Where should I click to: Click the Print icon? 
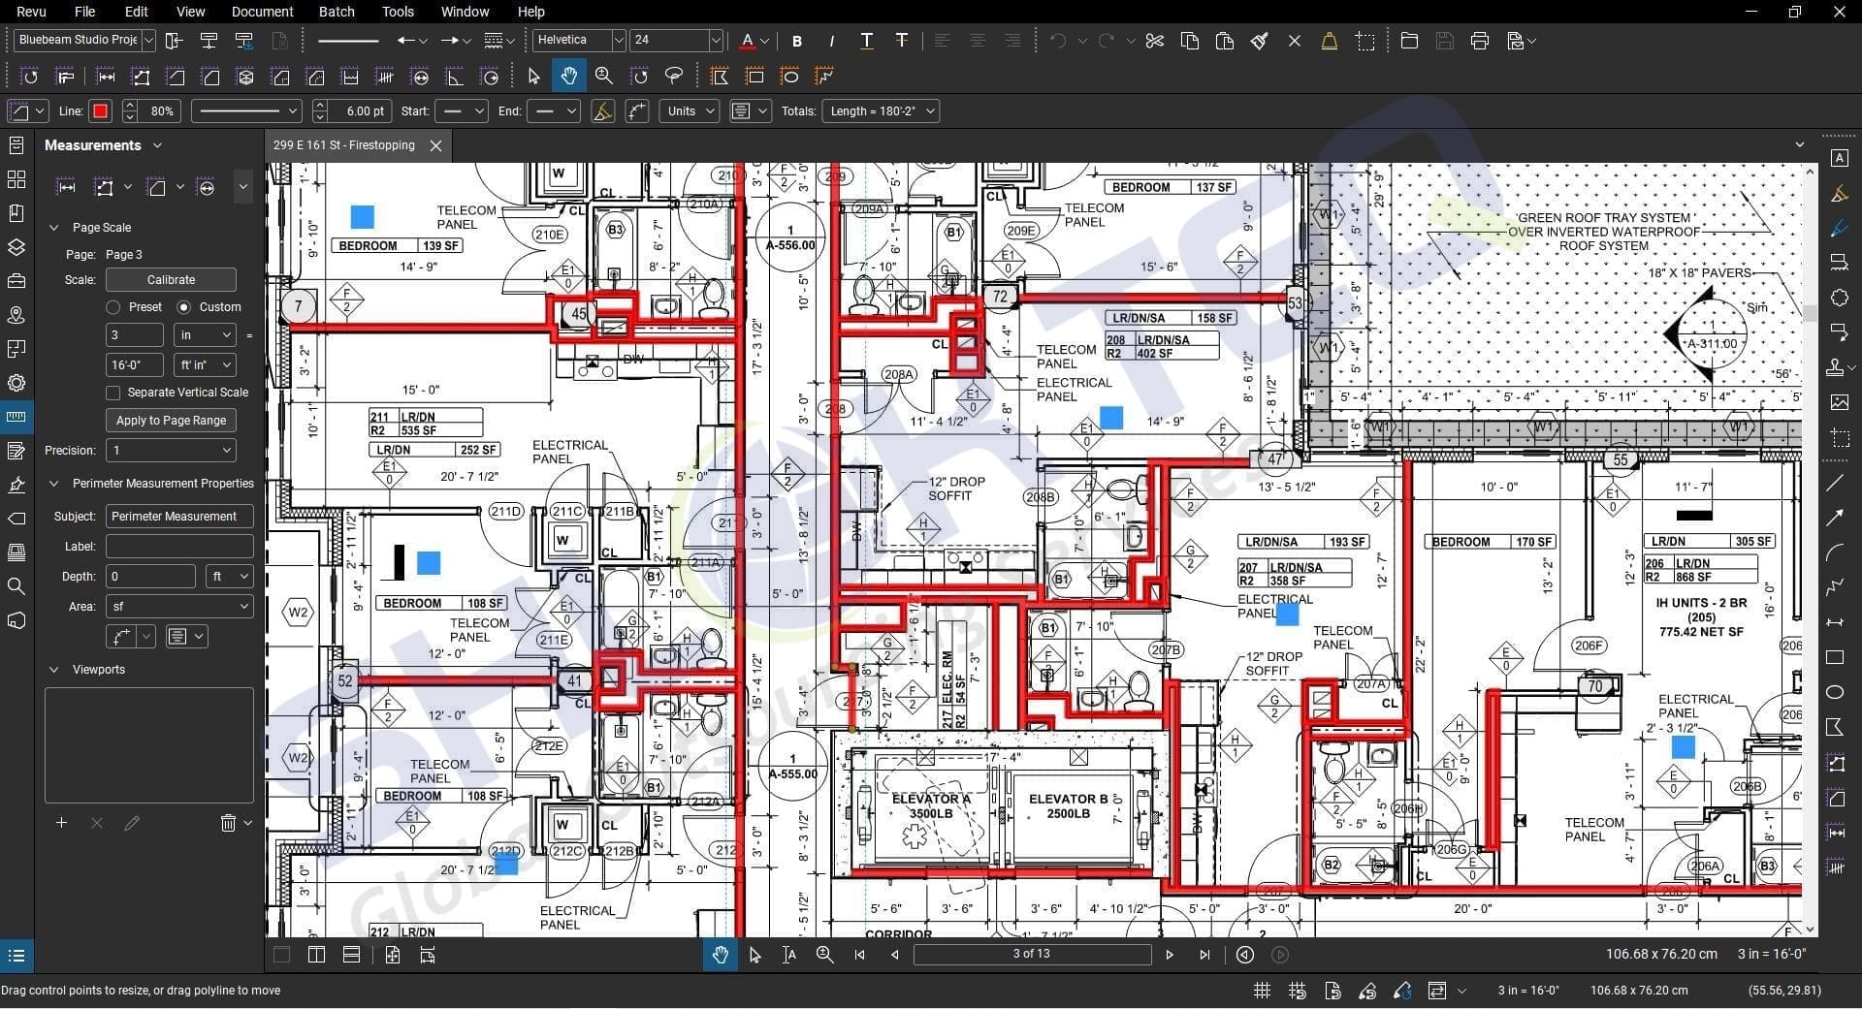[x=1479, y=41]
